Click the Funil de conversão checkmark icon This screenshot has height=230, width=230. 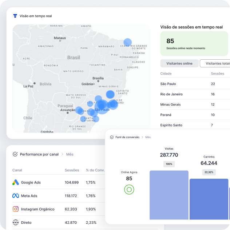(x=112, y=137)
